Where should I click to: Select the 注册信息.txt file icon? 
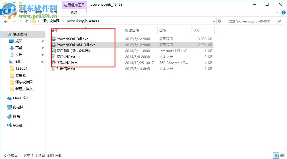54,69
